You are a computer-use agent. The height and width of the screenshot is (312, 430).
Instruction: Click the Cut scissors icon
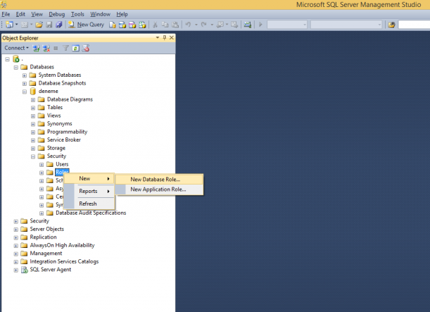(x=155, y=25)
